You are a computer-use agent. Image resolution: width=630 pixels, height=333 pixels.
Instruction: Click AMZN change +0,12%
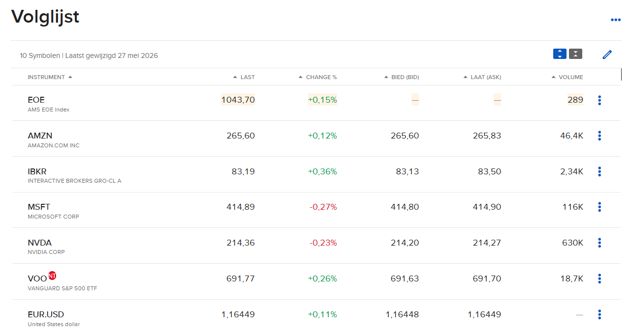pyautogui.click(x=322, y=136)
